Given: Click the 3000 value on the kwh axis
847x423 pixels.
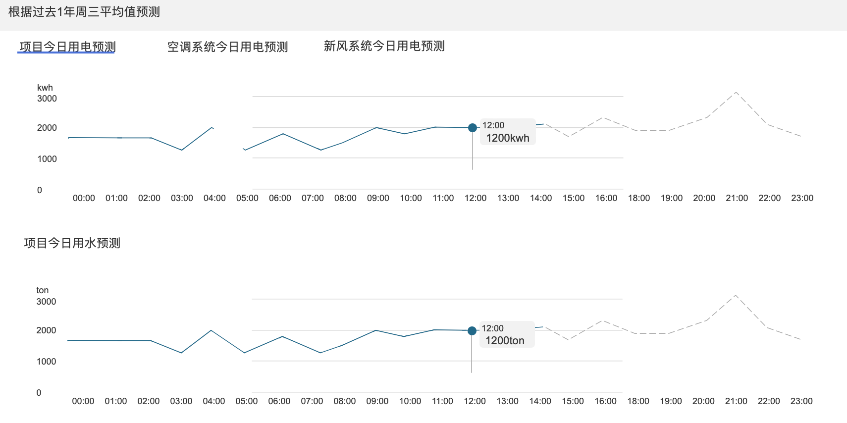Looking at the screenshot, I should (x=47, y=99).
